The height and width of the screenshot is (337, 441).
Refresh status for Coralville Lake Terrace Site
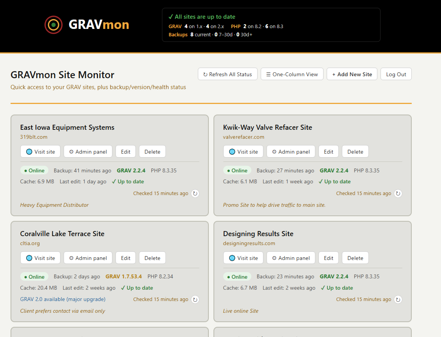point(195,299)
